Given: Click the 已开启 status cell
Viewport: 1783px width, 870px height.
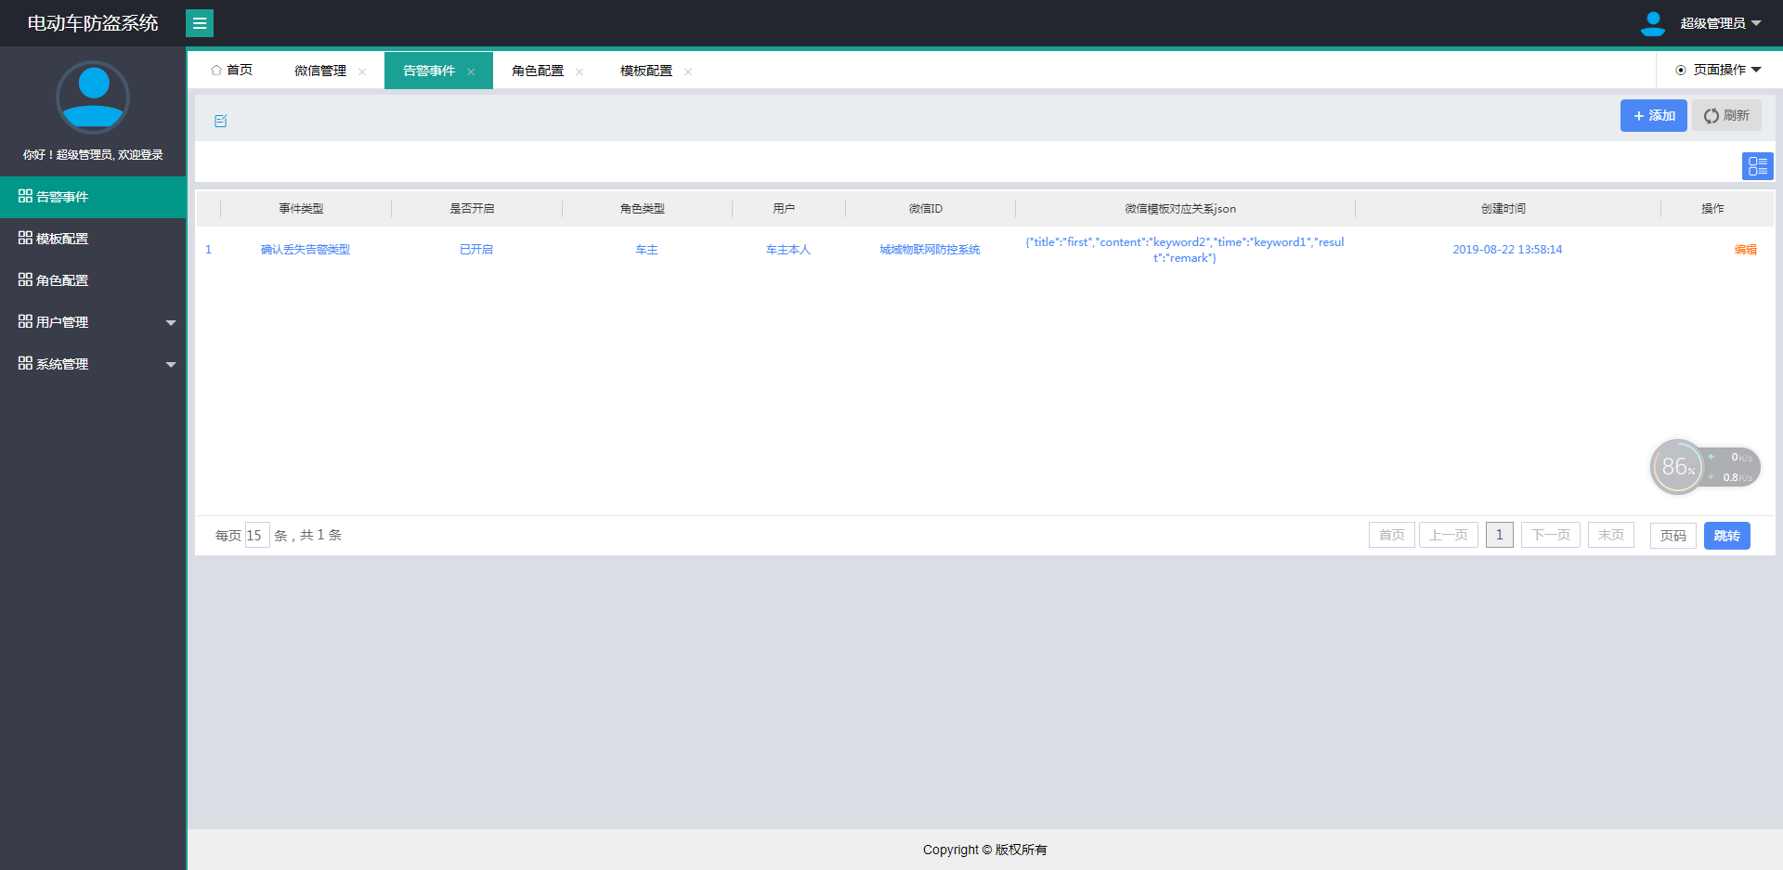Looking at the screenshot, I should click(476, 250).
